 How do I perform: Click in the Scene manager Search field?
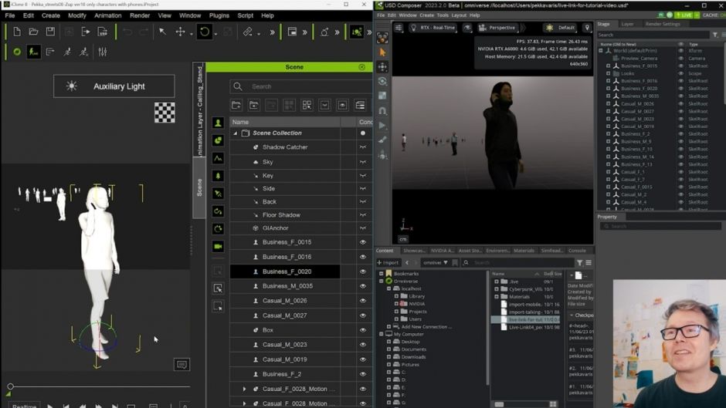(x=301, y=86)
